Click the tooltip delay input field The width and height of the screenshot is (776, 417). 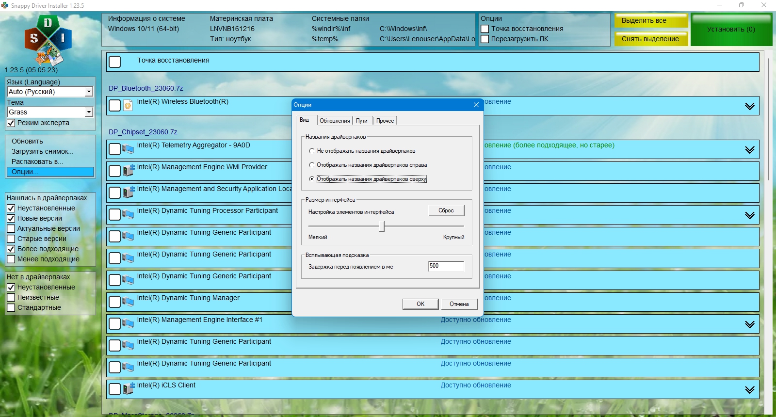pyautogui.click(x=446, y=266)
